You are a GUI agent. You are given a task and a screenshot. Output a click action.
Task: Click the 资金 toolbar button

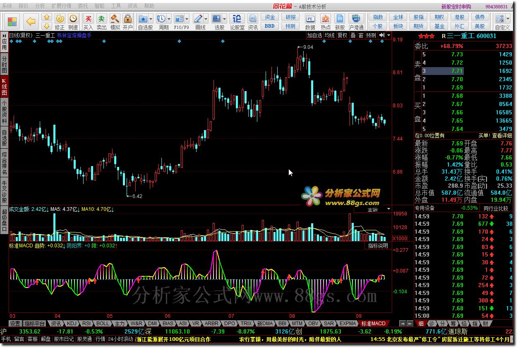tap(270, 17)
